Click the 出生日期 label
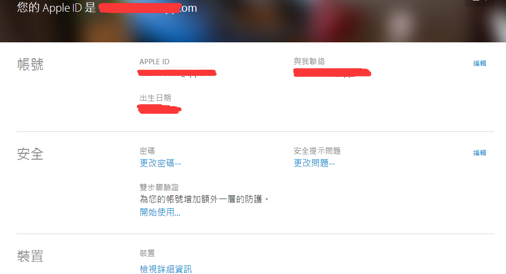The height and width of the screenshot is (274, 506). click(155, 98)
